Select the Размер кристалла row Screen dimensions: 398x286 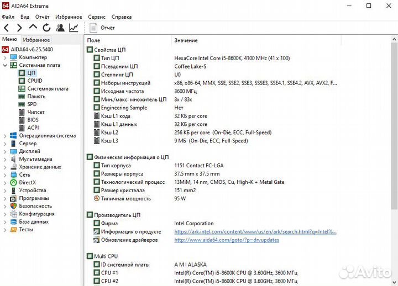145,190
